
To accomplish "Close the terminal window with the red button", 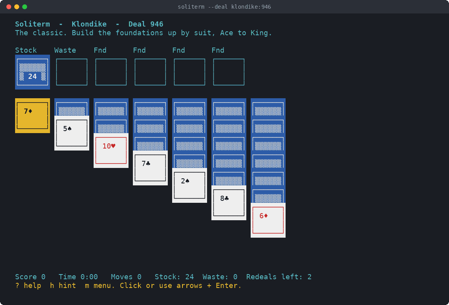I will pos(9,7).
